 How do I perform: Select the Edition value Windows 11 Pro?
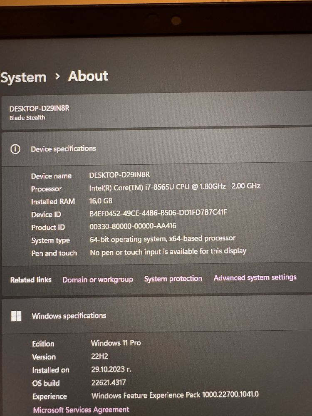116,343
